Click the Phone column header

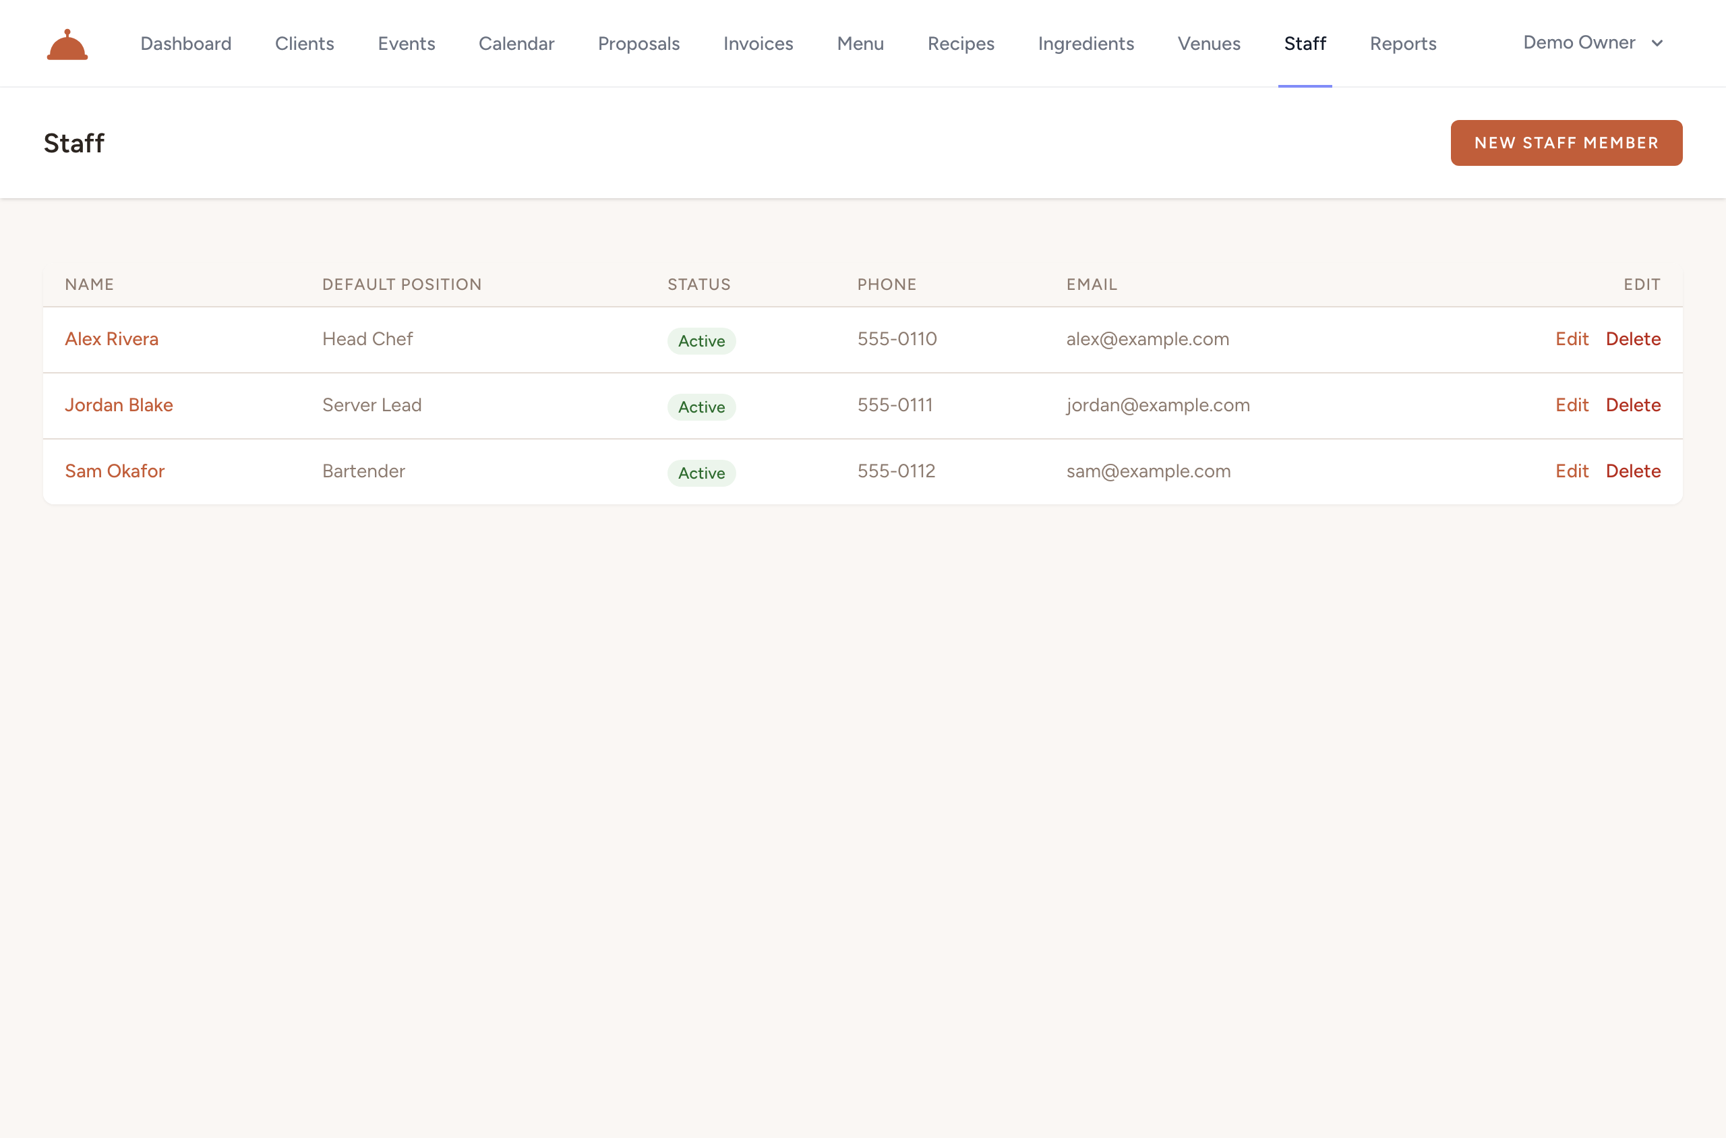click(x=887, y=284)
